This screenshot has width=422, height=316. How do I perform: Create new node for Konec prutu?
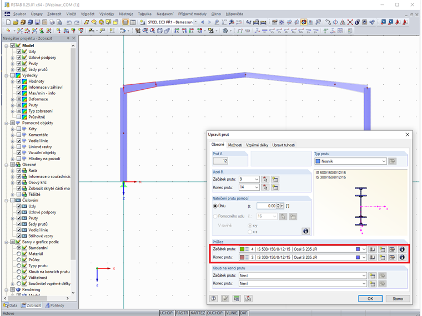(x=275, y=187)
